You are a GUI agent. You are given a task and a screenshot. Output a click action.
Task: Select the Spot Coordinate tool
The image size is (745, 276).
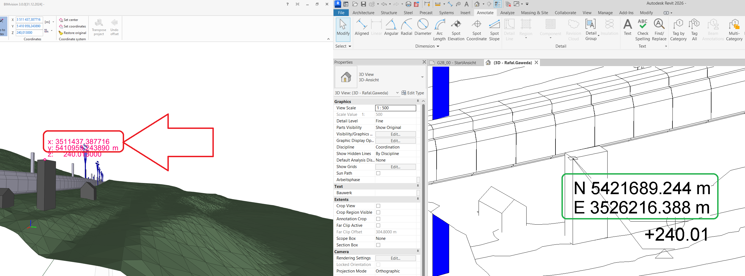pos(477,29)
